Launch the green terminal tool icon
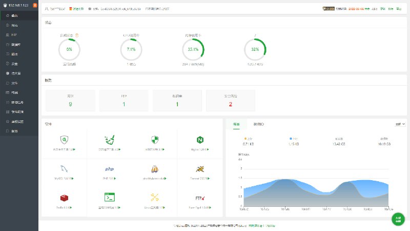 tap(109, 198)
